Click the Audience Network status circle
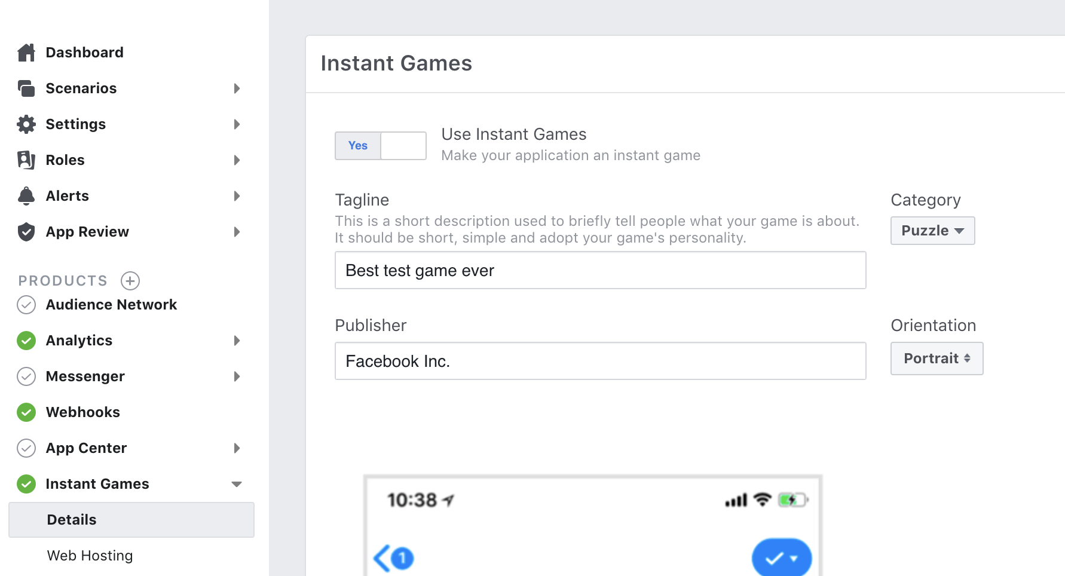 (26, 305)
